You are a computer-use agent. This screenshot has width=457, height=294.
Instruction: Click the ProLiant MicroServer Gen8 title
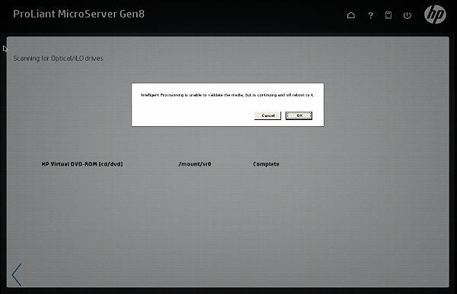point(78,14)
